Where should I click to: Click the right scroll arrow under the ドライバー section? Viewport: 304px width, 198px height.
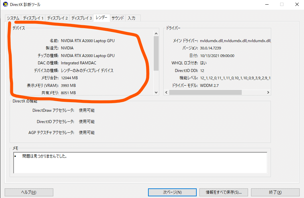(x=268, y=93)
